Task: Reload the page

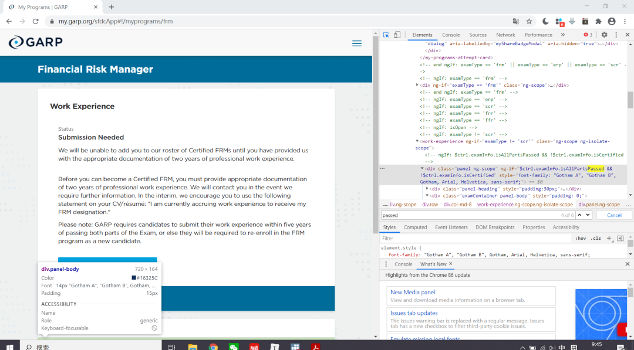Action: (35, 21)
